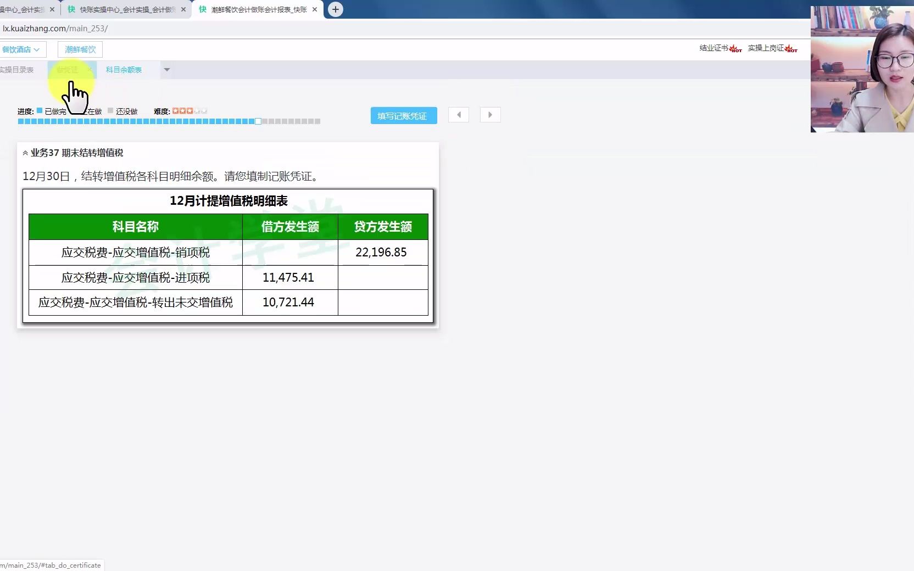
Task: Click the 填写记账凭证 button
Action: click(x=404, y=115)
